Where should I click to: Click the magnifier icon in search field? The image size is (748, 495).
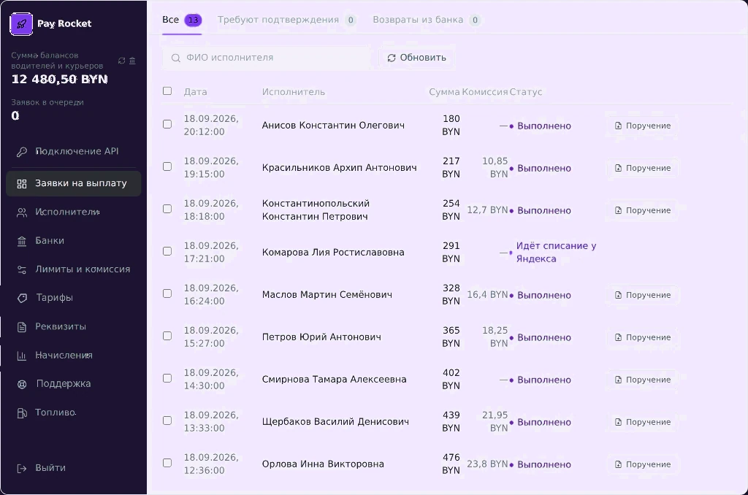click(x=175, y=58)
